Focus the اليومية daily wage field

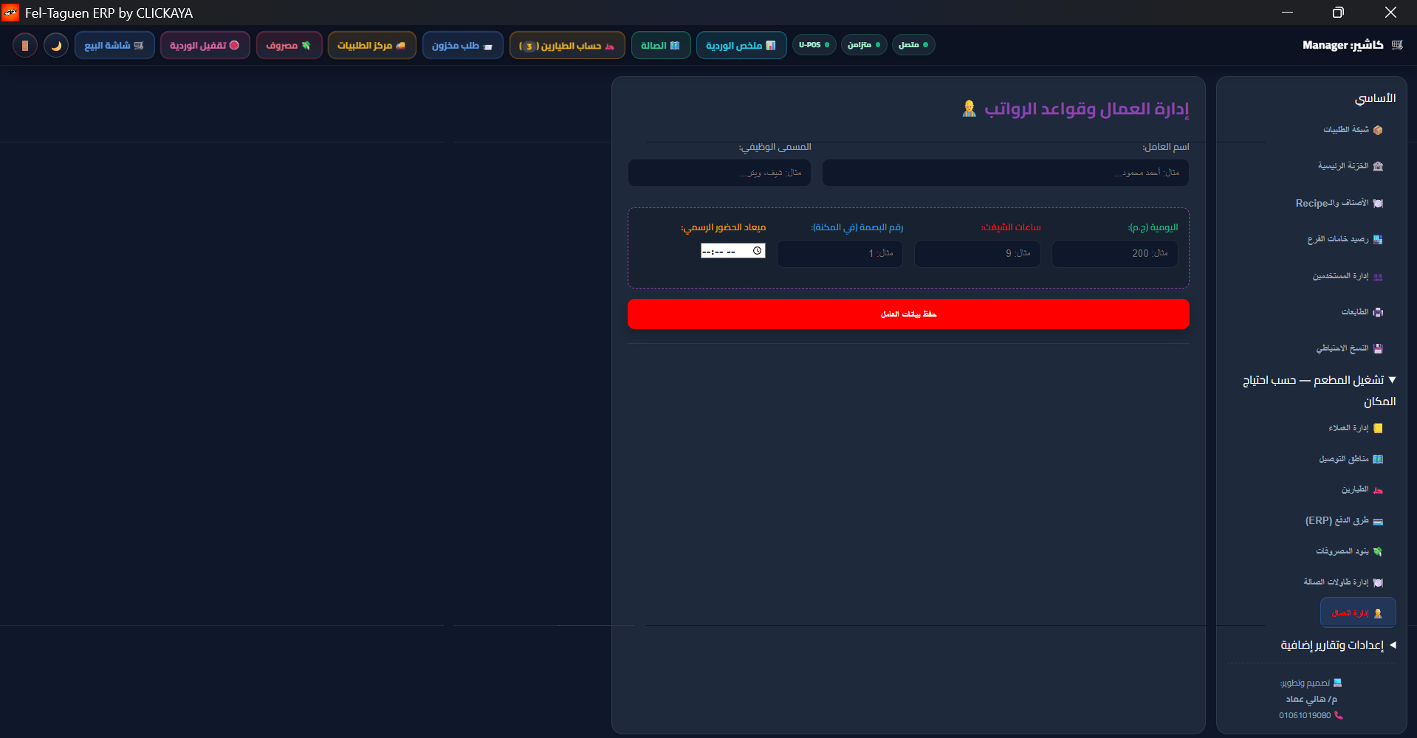tap(1114, 253)
